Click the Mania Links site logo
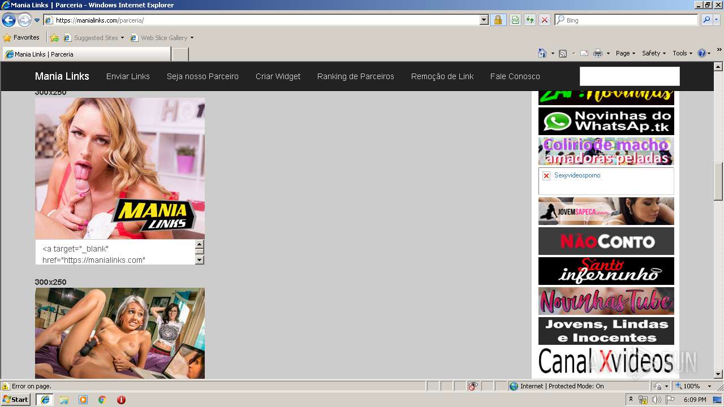 tap(62, 76)
